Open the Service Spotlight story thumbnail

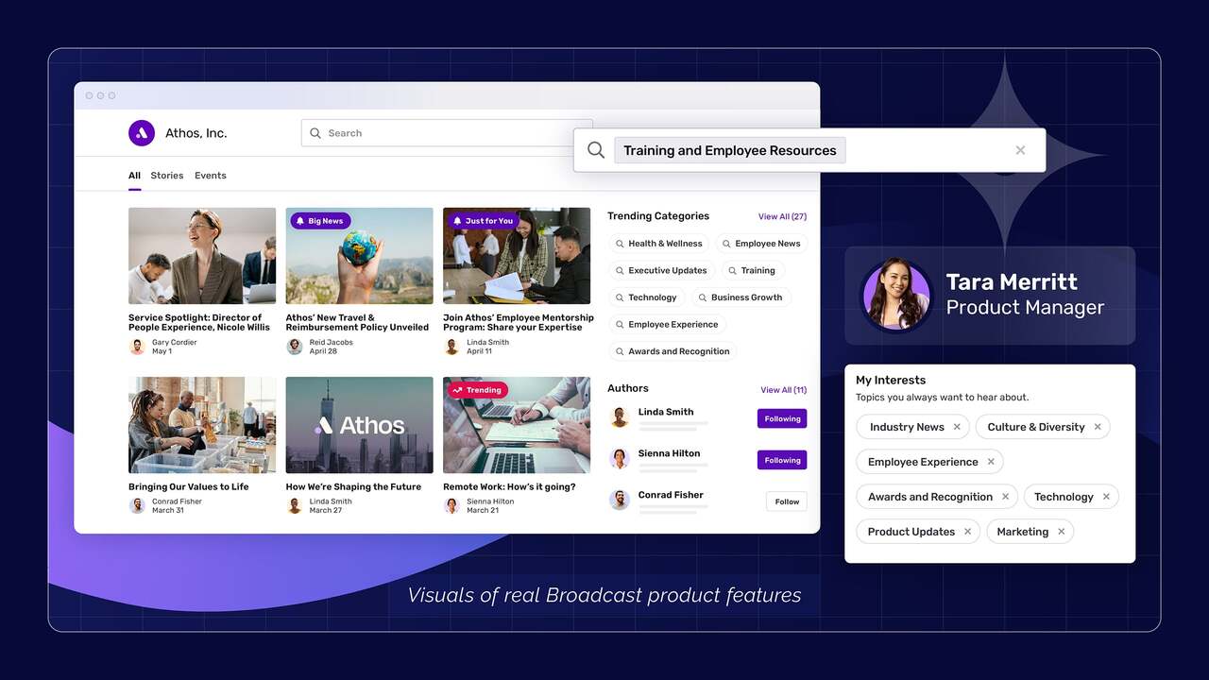click(202, 256)
